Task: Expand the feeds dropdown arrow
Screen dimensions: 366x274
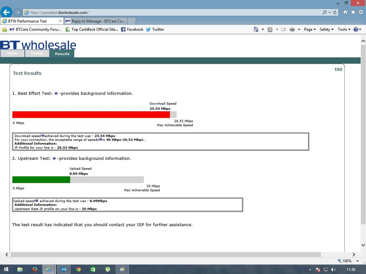Action: 277,30
